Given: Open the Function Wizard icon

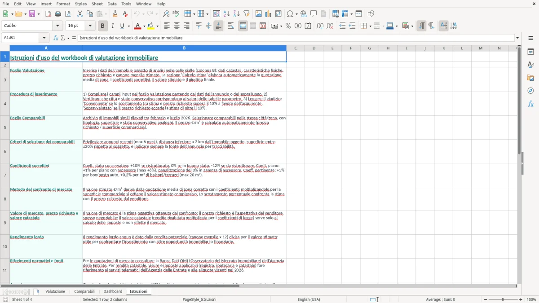Looking at the screenshot, I should tap(56, 38).
